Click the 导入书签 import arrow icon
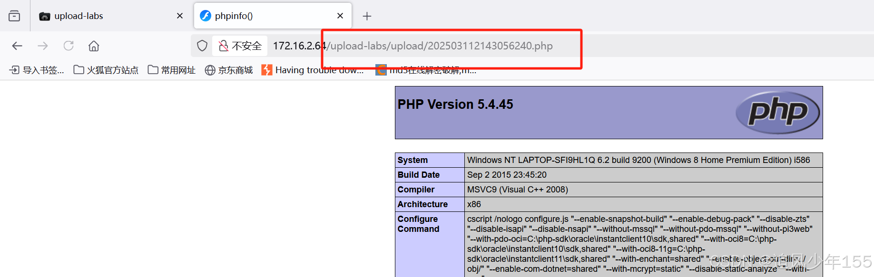Image resolution: width=874 pixels, height=277 pixels. click(15, 70)
